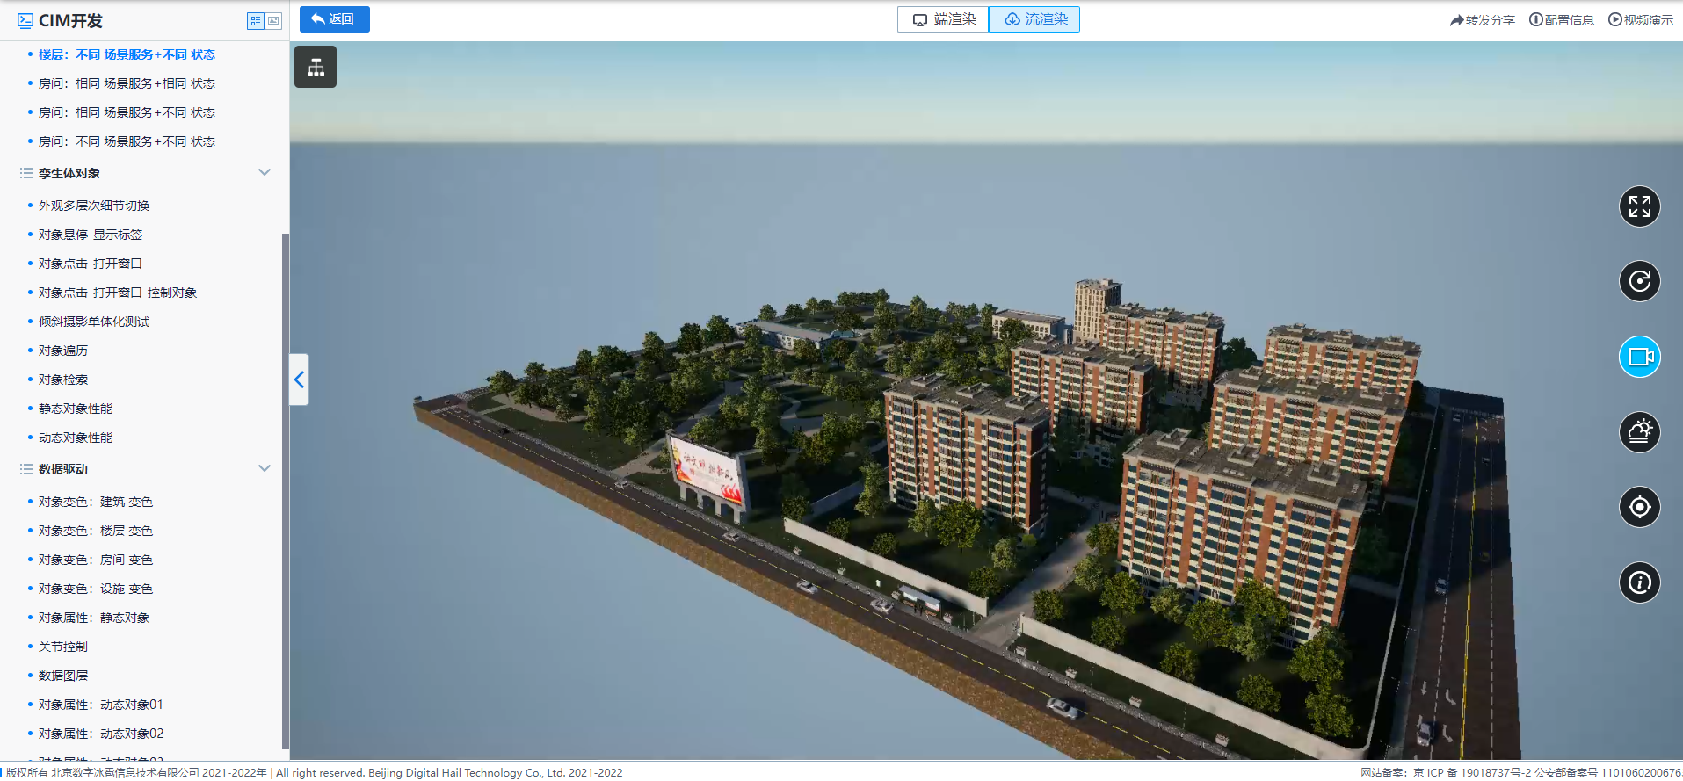Open 对象属性: 动态对象02 item

point(101,734)
